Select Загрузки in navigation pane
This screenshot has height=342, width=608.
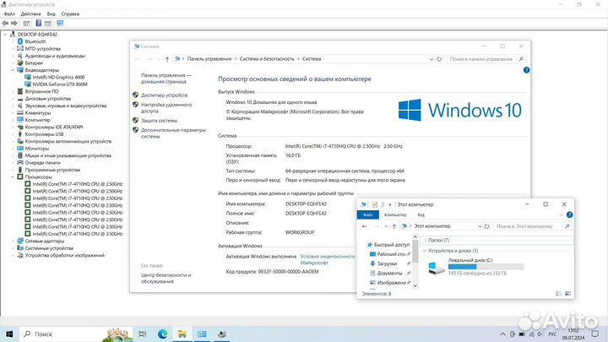tap(387, 263)
